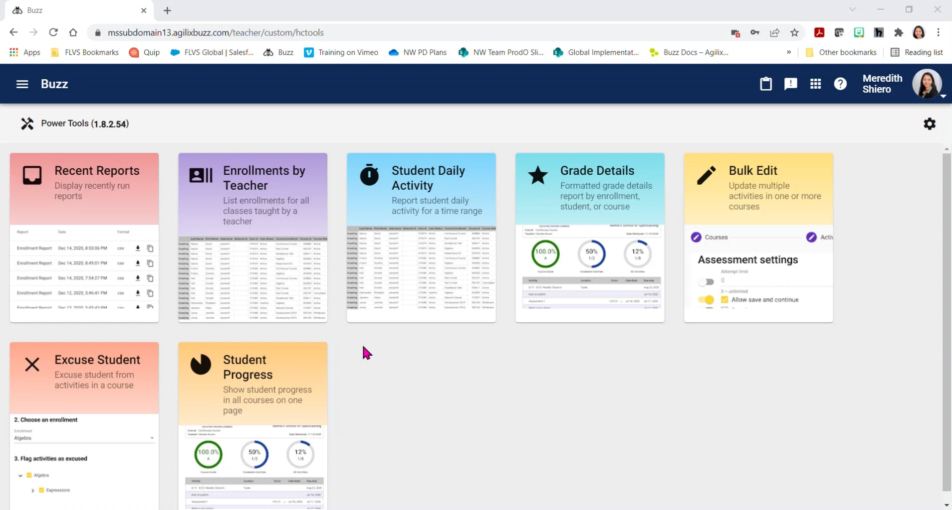
Task: Click the Recent Reports inbox icon
Action: point(32,175)
